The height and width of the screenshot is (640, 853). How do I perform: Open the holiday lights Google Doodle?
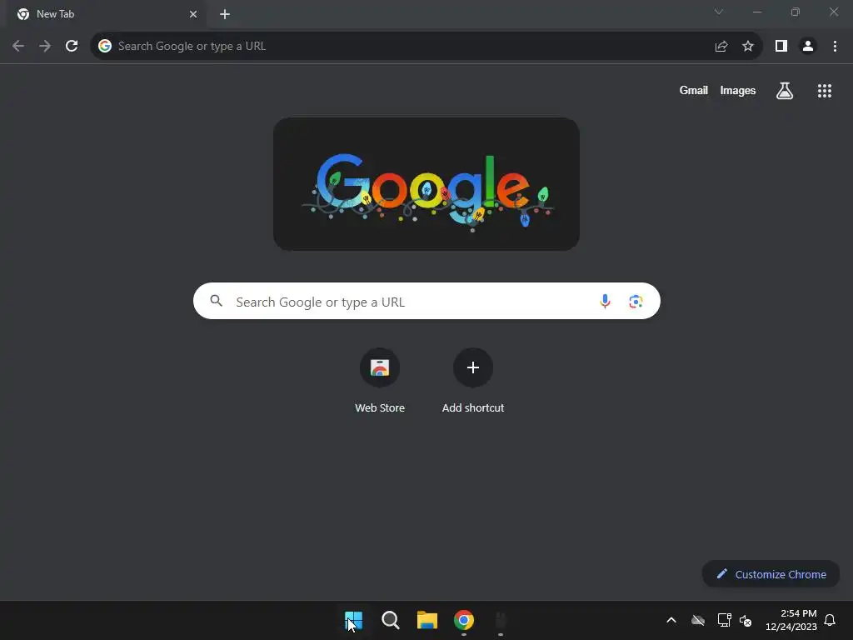(x=426, y=184)
